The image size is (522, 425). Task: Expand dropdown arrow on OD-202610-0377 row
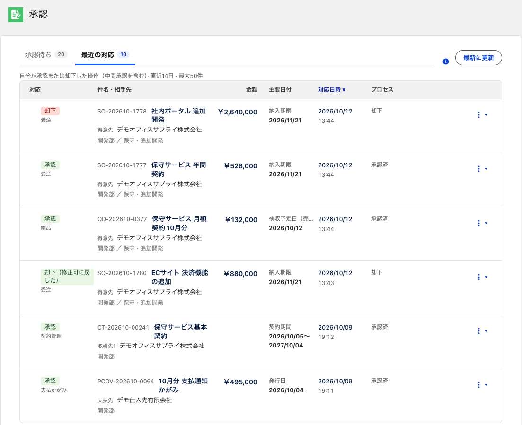point(486,223)
